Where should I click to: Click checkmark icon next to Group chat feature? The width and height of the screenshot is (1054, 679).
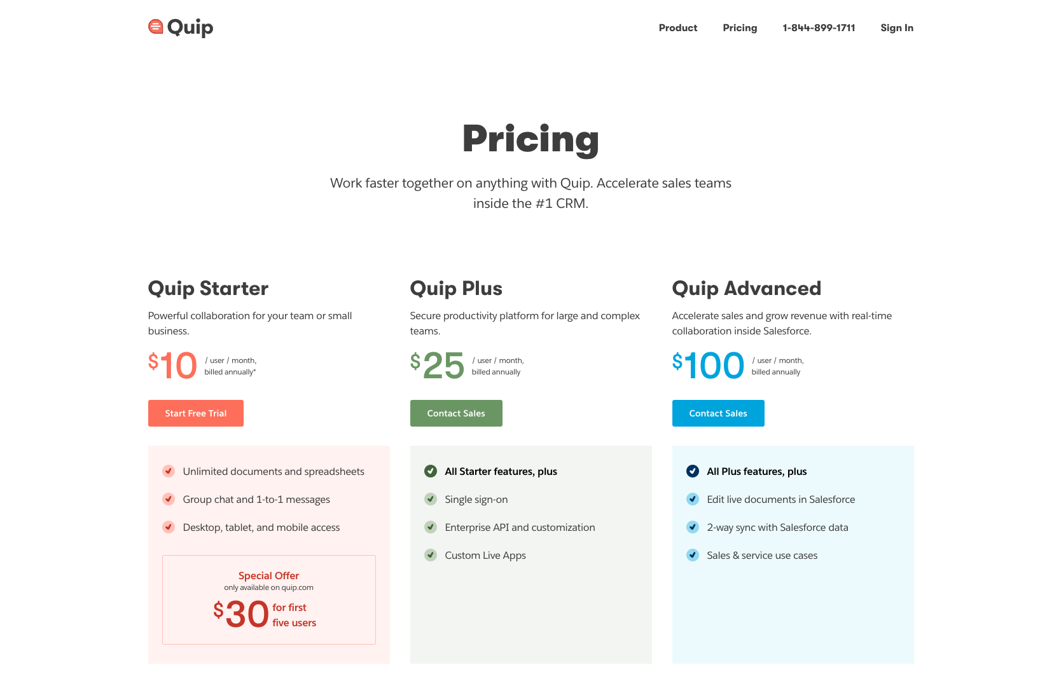(169, 499)
